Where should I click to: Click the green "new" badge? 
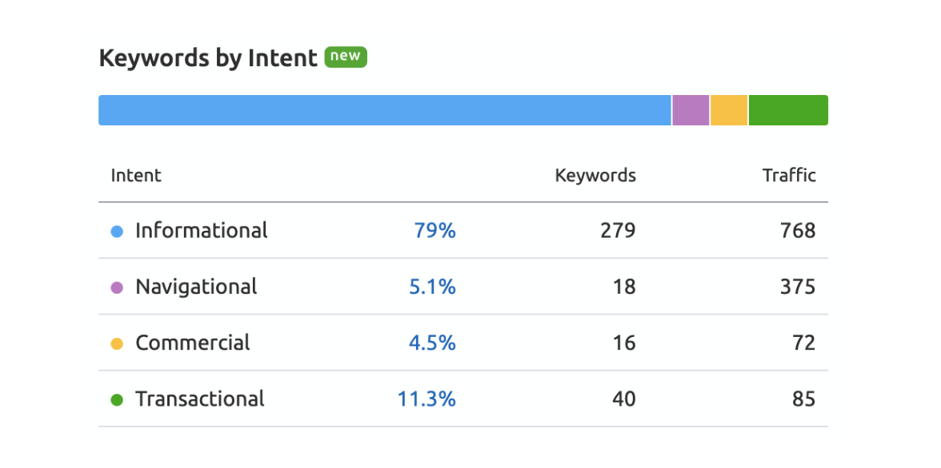click(x=346, y=58)
